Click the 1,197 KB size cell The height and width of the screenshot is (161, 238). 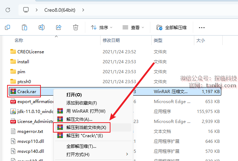[211, 92]
